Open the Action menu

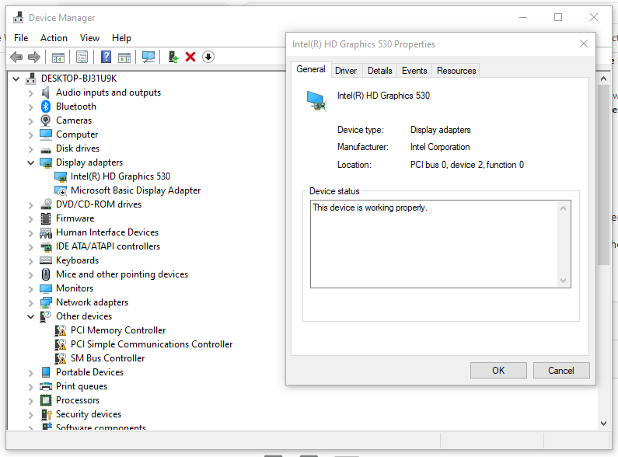[54, 37]
